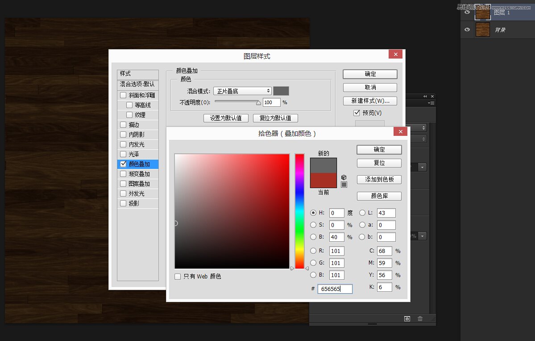This screenshot has height=341, width=535.
Task: Open the 颜色库 color library
Action: (379, 196)
